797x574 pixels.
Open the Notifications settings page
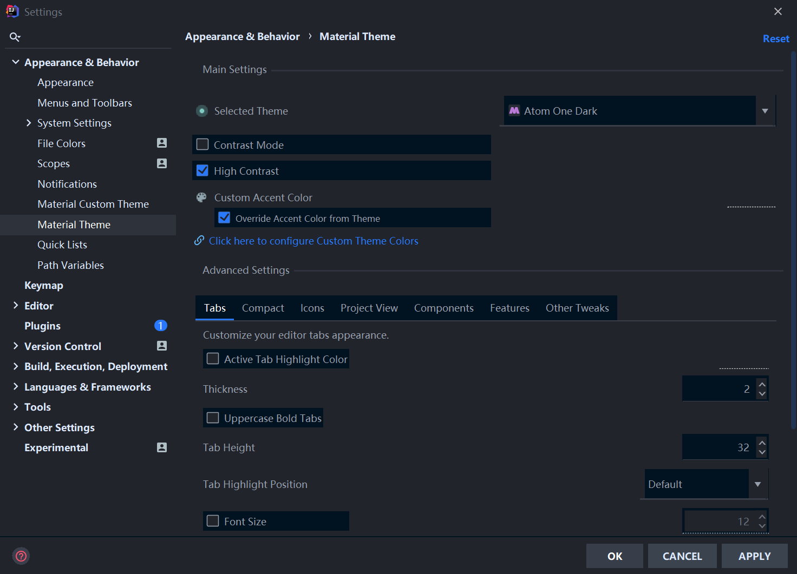67,184
